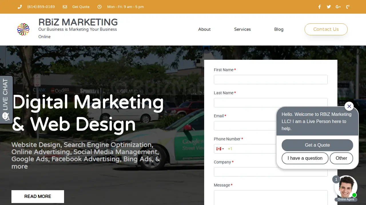Open the Google Plus icon

pyautogui.click(x=338, y=7)
